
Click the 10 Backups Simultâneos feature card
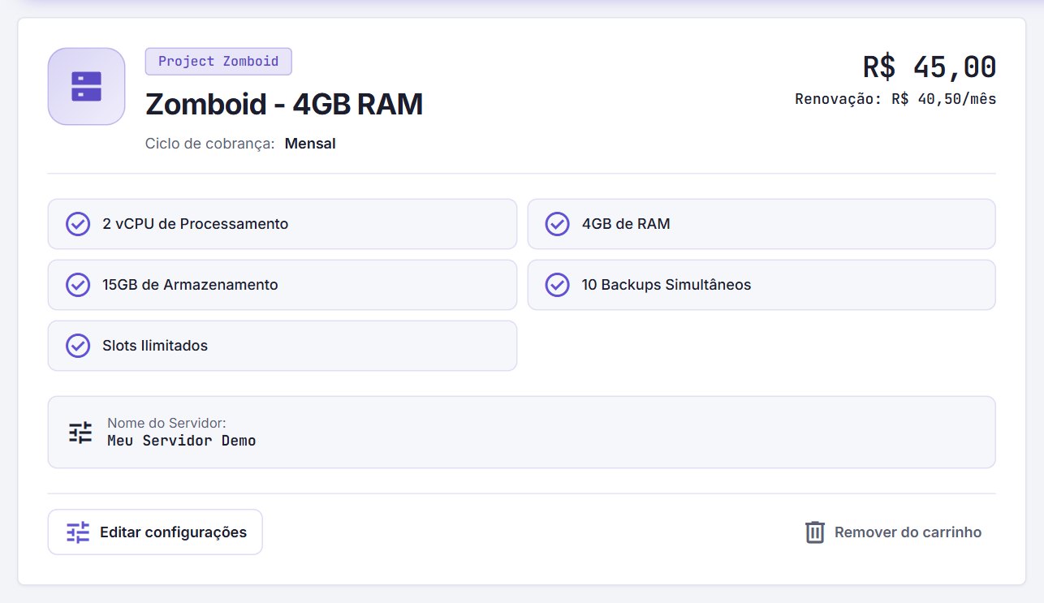761,285
